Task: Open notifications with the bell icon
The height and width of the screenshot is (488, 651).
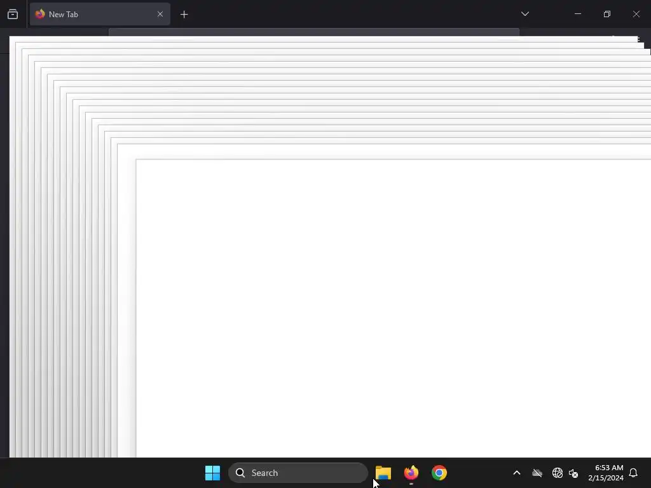Action: (633, 473)
